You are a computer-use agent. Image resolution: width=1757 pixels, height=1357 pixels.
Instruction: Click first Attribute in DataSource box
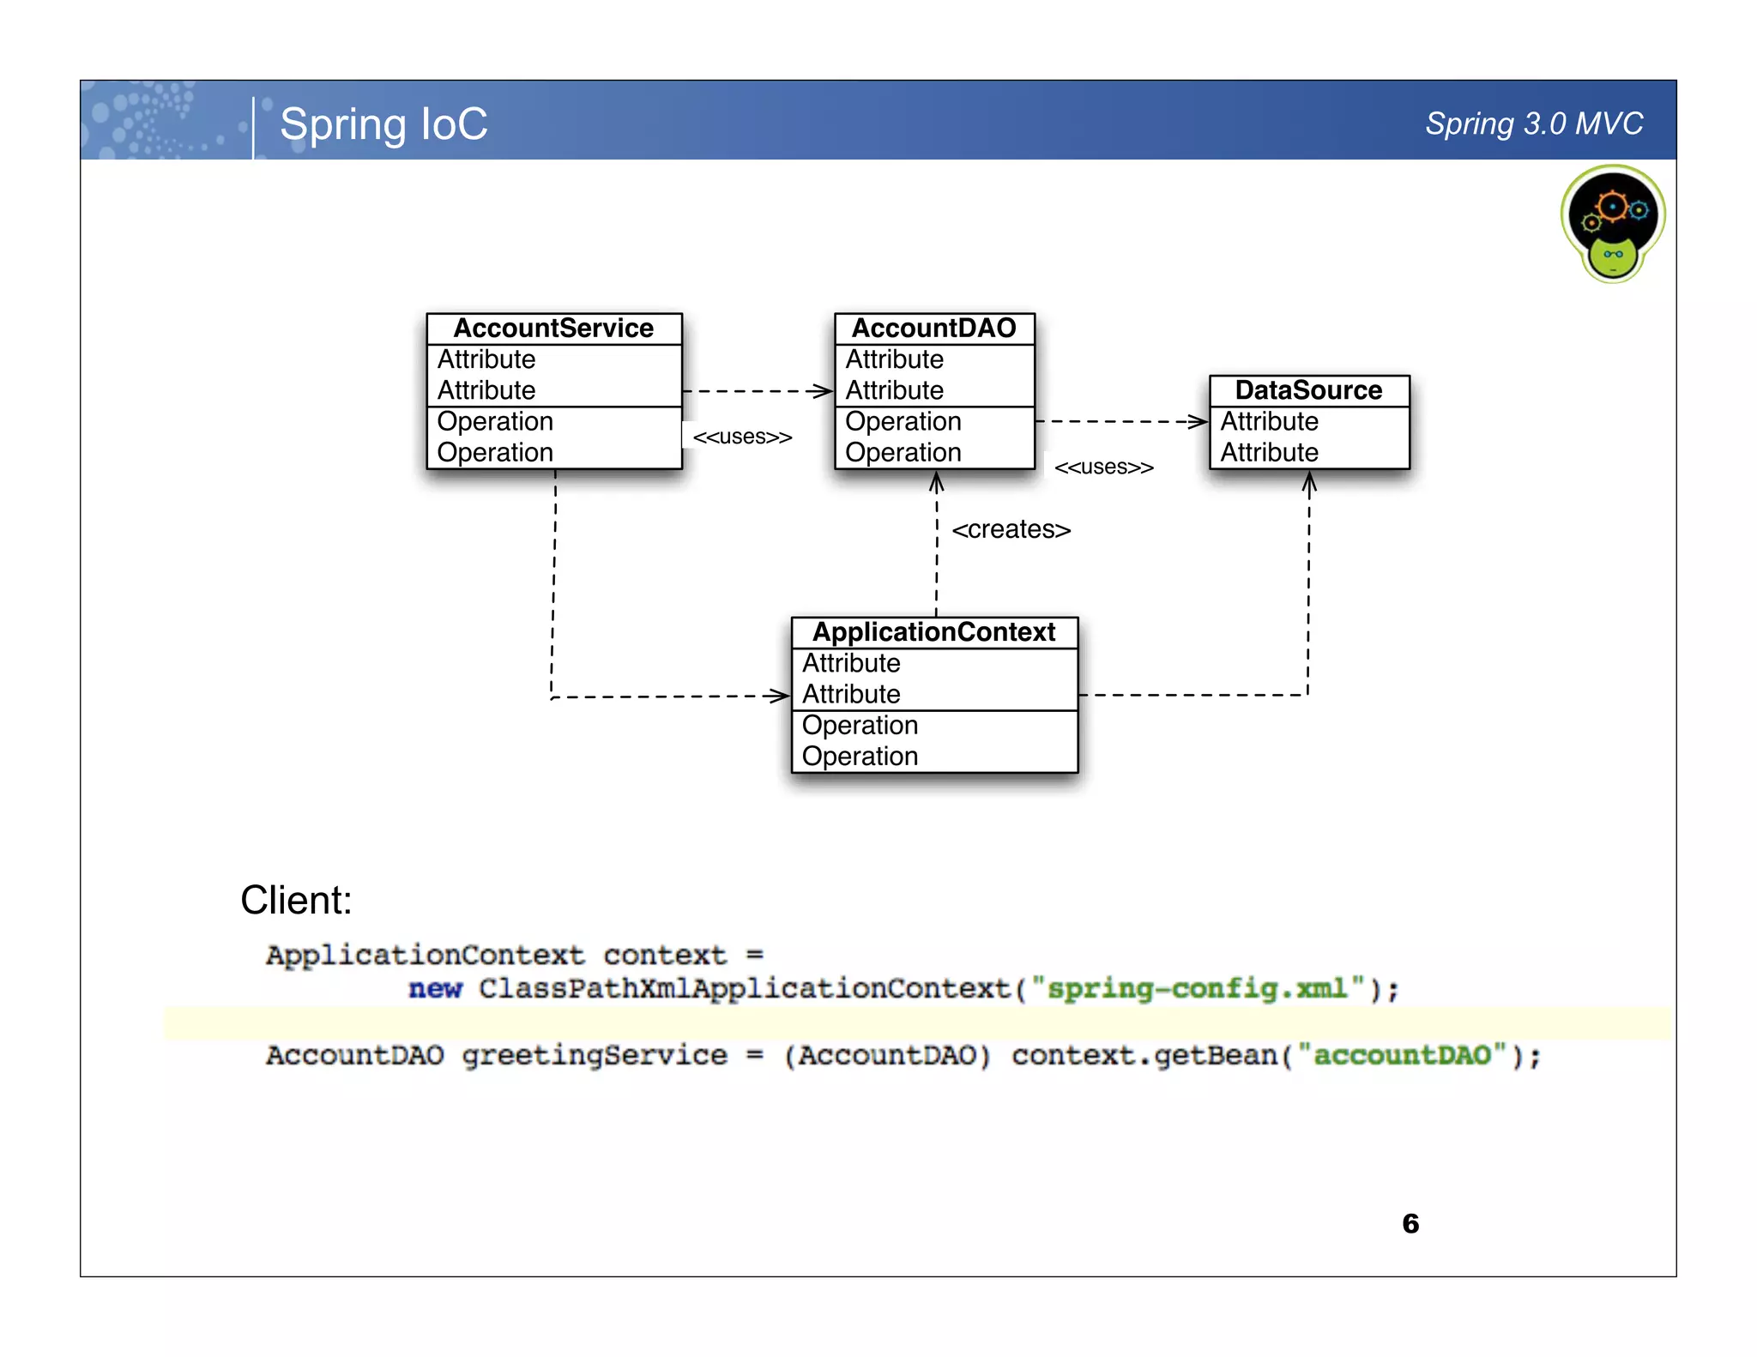pos(1269,422)
